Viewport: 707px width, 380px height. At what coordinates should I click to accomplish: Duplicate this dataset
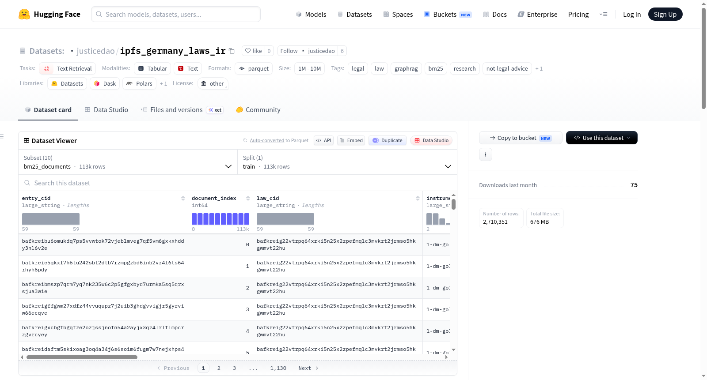388,140
